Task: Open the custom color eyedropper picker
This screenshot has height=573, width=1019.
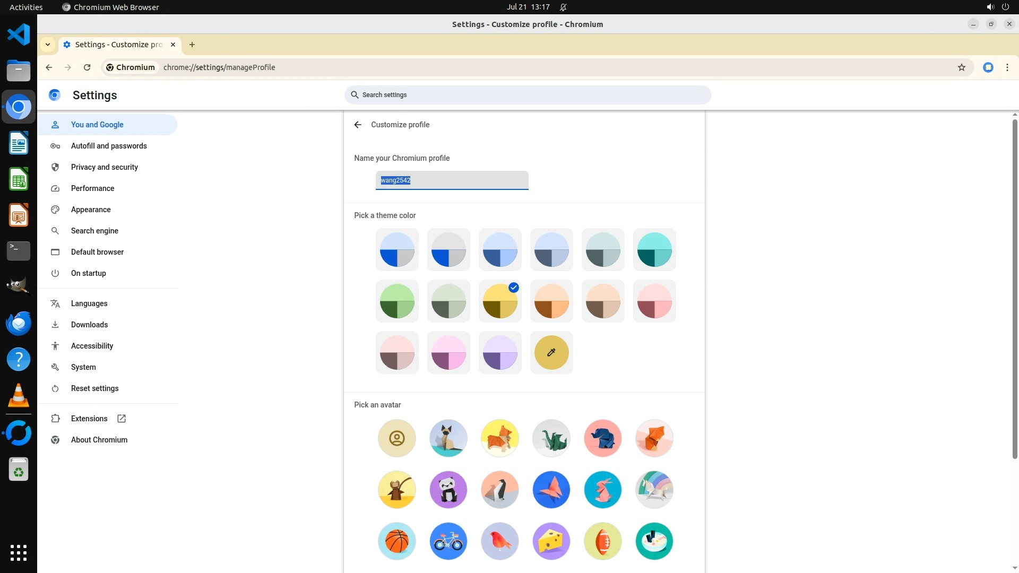Action: 551,353
